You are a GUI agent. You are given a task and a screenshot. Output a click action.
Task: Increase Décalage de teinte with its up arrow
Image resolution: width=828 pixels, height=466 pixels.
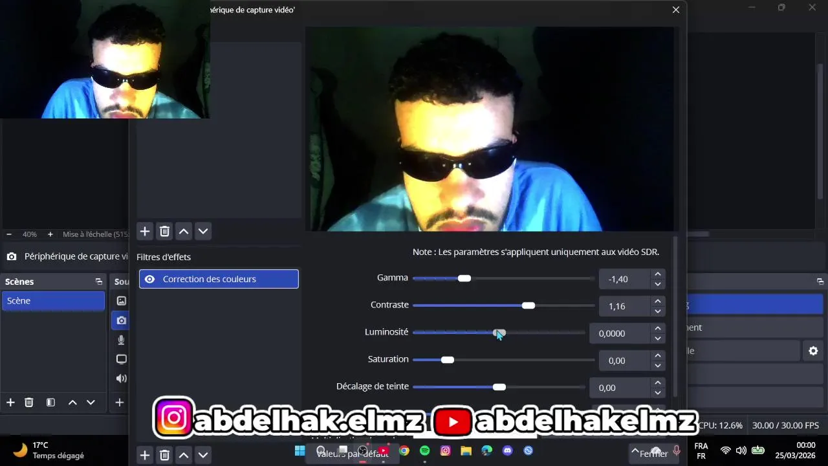[658, 383]
